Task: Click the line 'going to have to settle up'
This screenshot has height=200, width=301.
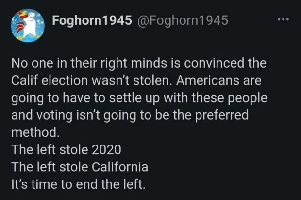Action: [139, 98]
